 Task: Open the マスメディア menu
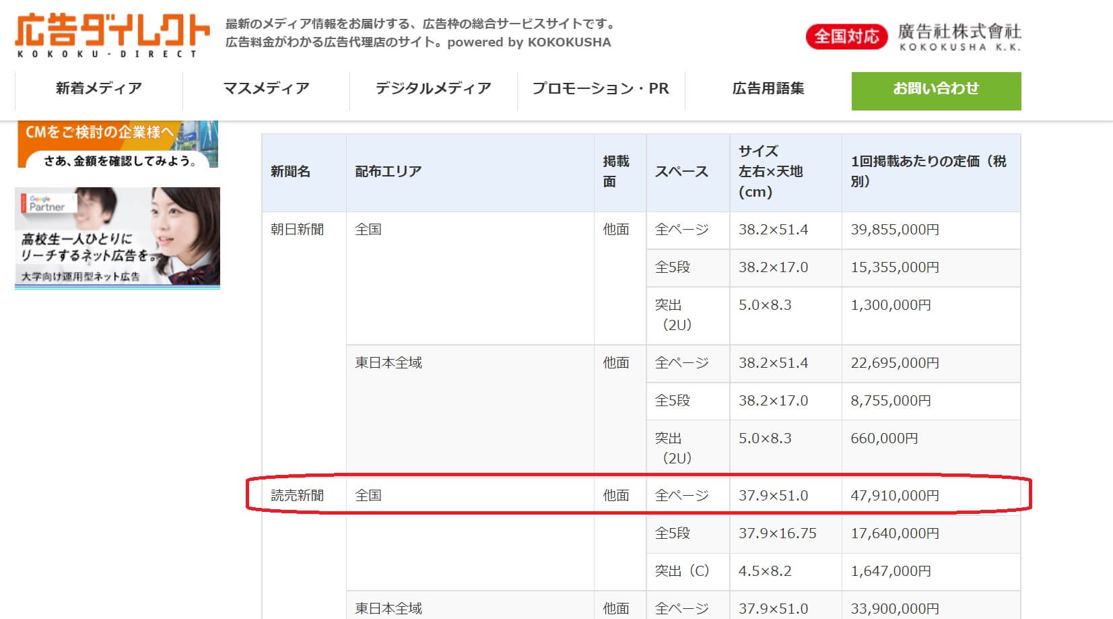(x=266, y=88)
